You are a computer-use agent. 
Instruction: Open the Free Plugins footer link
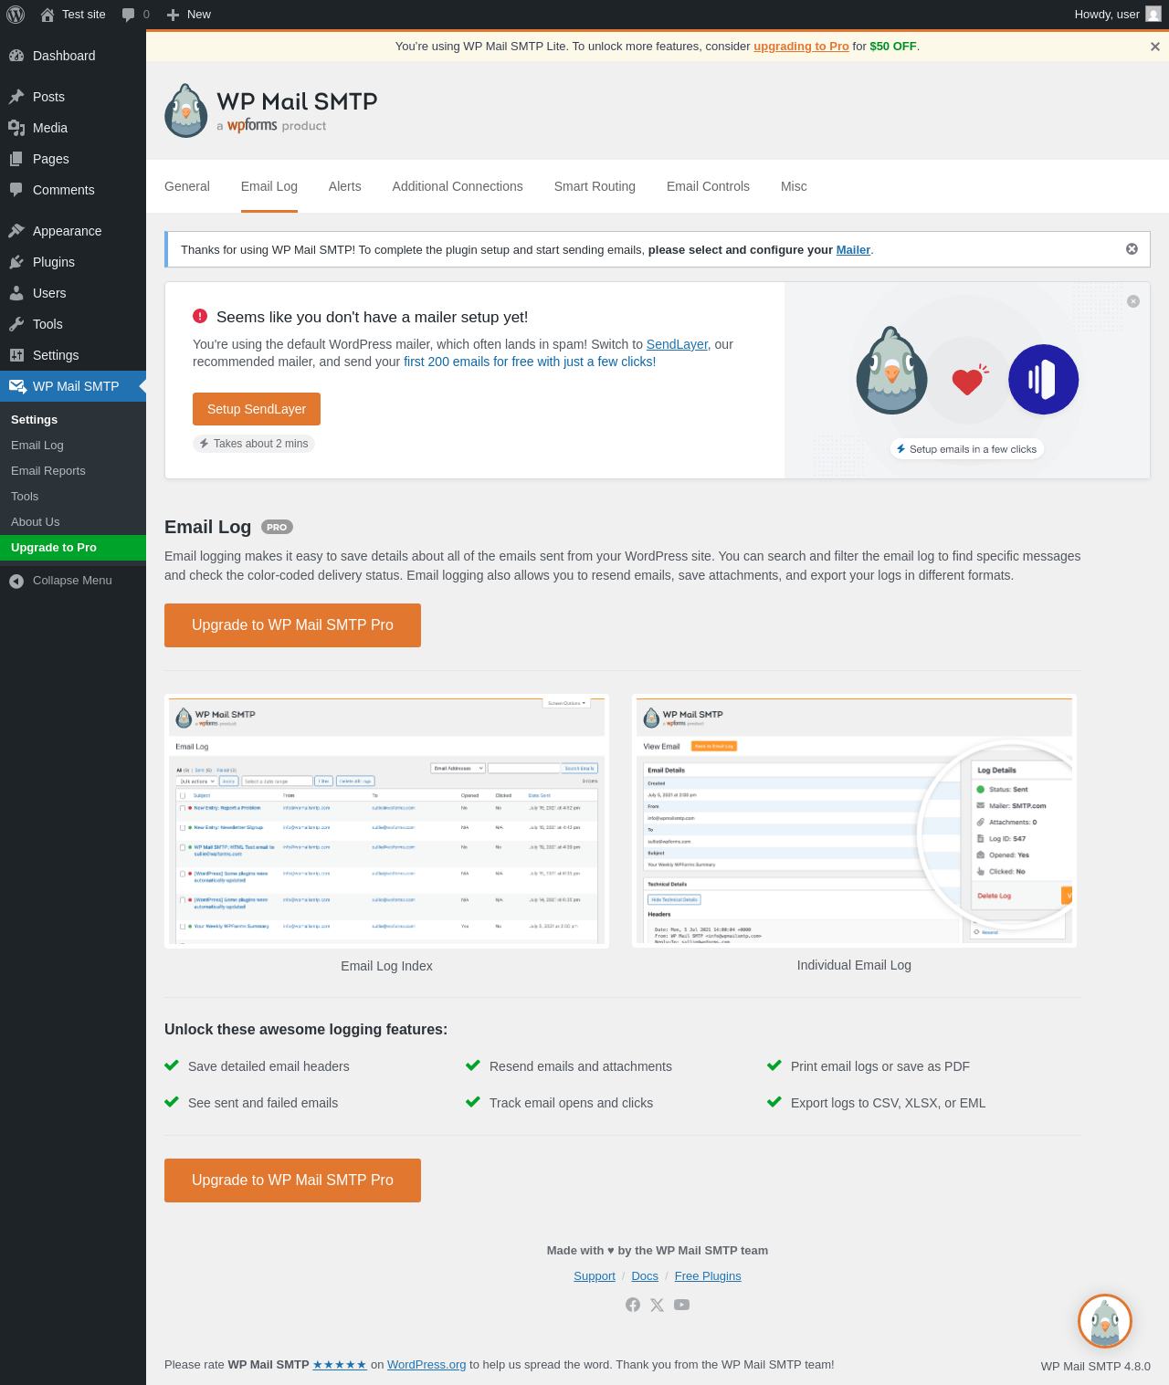(708, 1276)
